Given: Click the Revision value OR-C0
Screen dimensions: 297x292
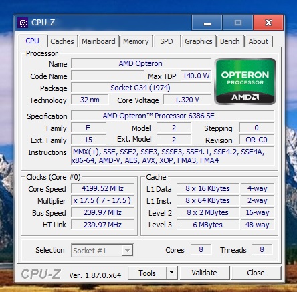Looking at the screenshot, I should (x=257, y=140).
